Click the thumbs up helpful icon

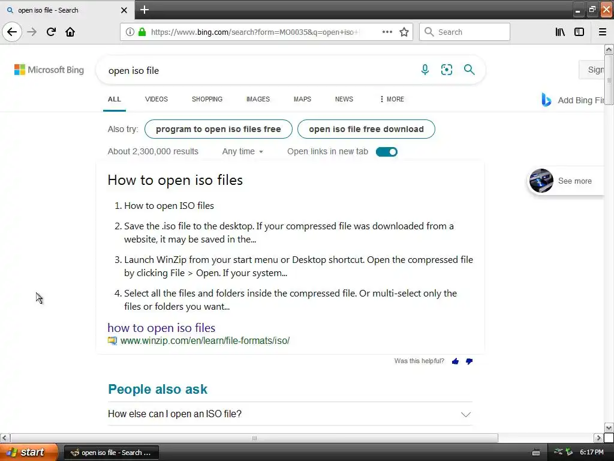(x=455, y=361)
